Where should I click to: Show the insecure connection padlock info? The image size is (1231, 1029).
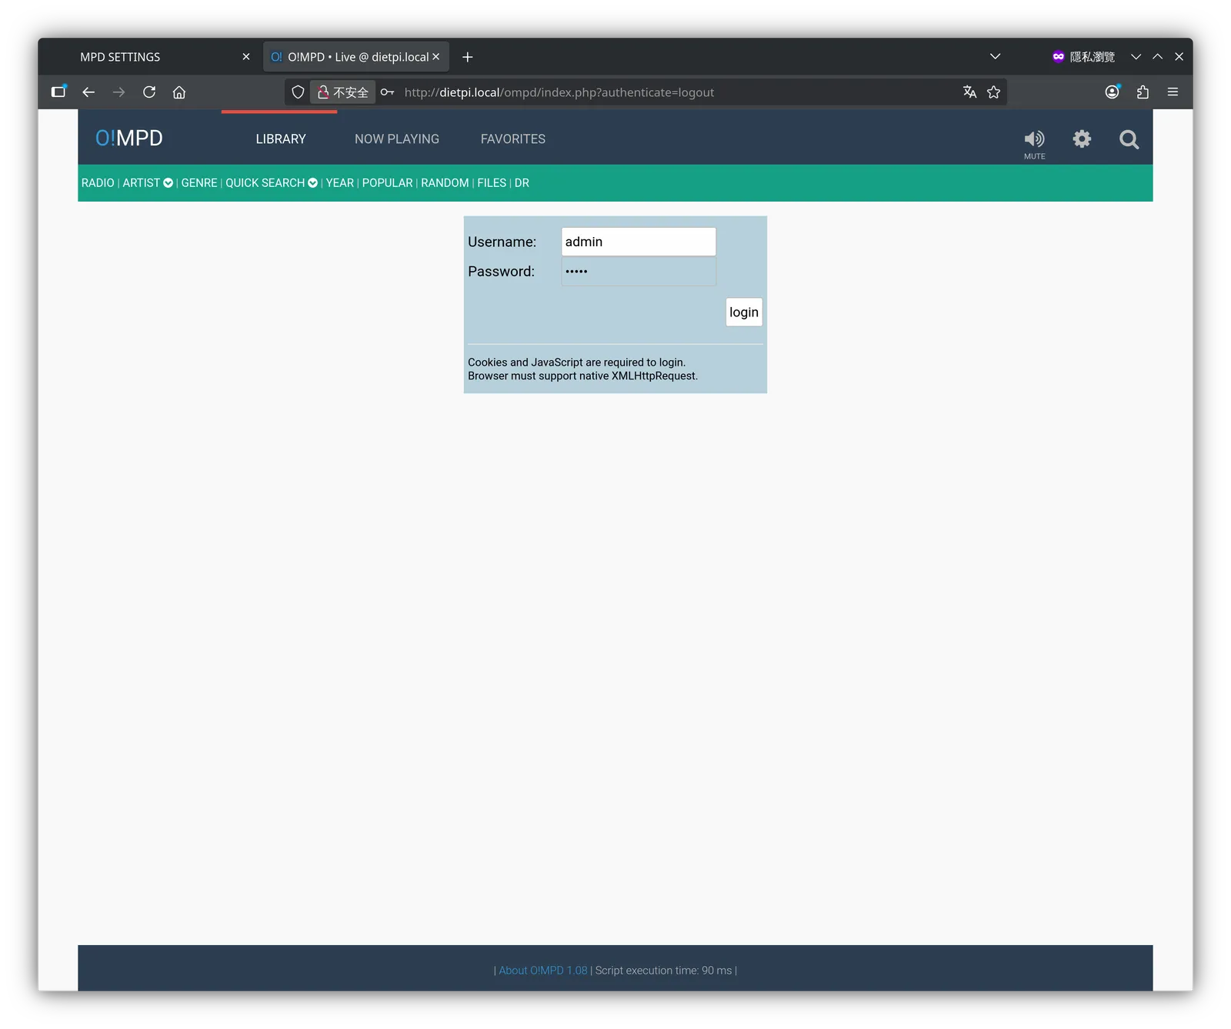point(343,92)
